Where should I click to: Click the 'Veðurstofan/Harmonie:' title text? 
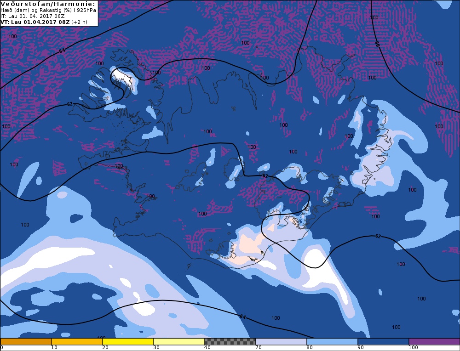(x=48, y=4)
